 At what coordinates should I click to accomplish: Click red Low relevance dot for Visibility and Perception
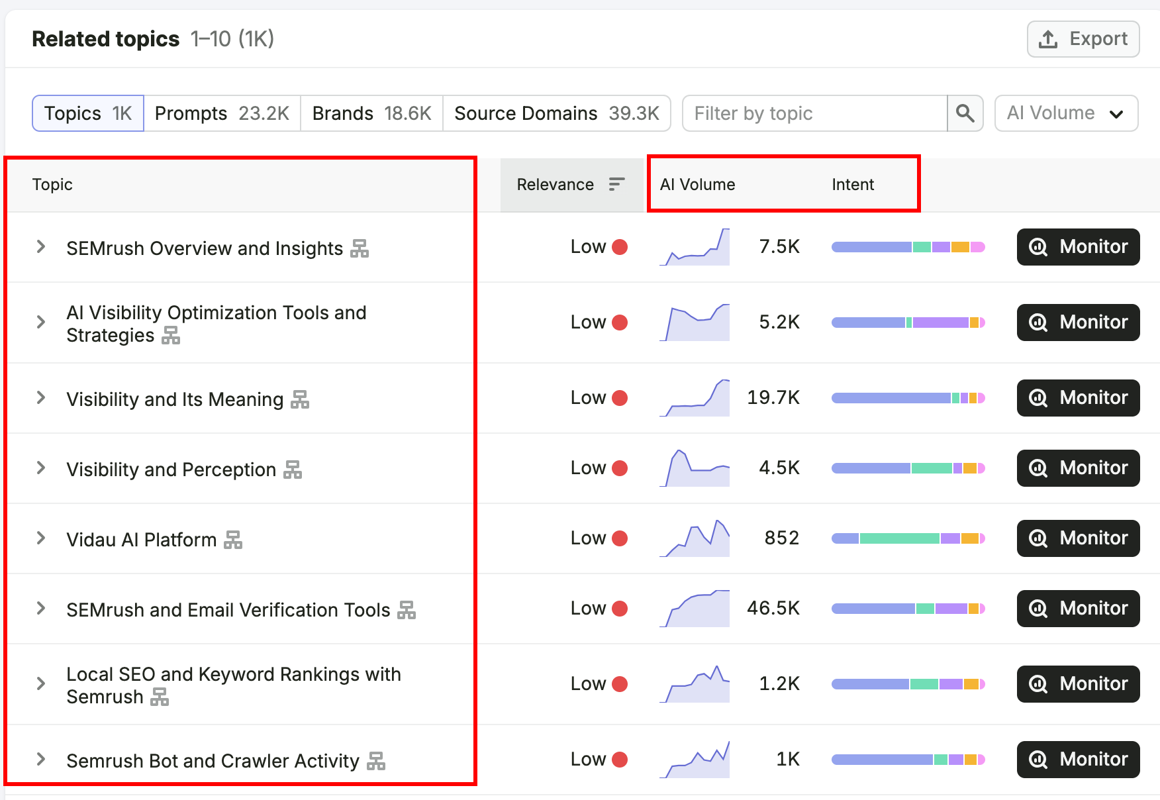tap(620, 468)
